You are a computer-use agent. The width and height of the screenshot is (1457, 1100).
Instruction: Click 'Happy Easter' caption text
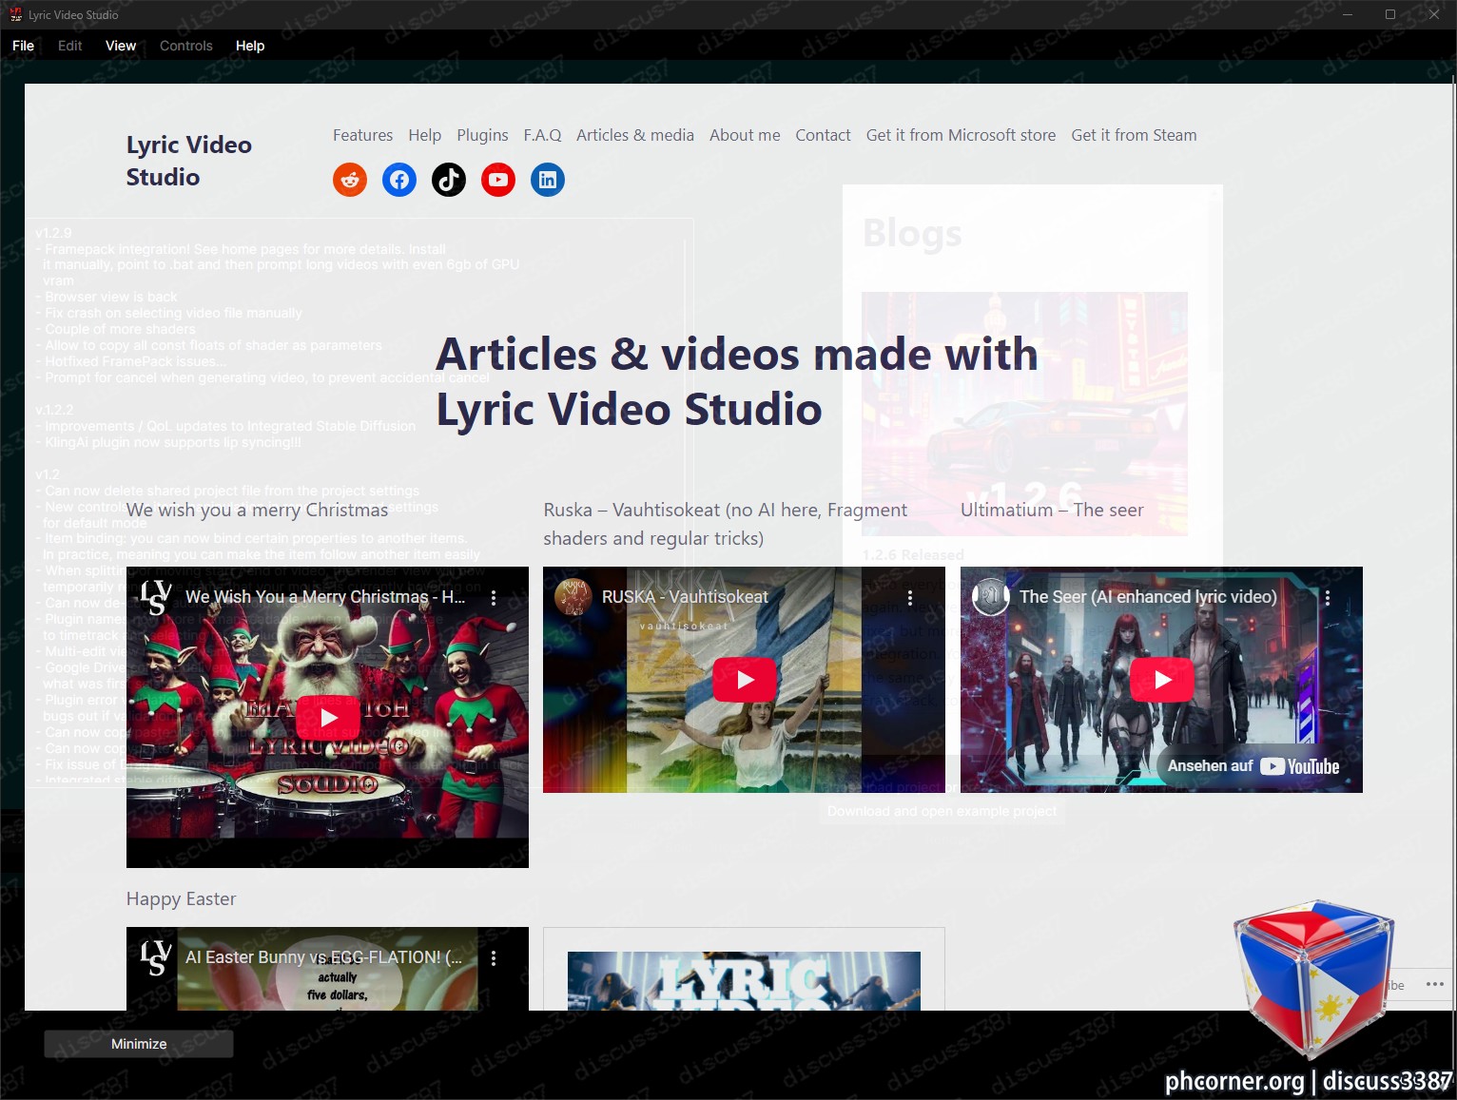click(181, 898)
